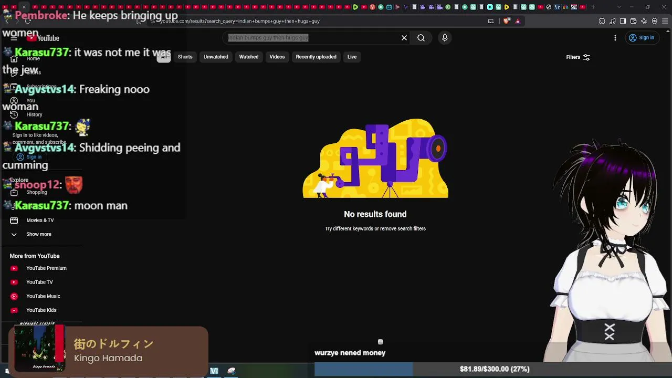The height and width of the screenshot is (378, 672).
Task: Click the 'More from YouTube' heading
Action: pyautogui.click(x=35, y=256)
